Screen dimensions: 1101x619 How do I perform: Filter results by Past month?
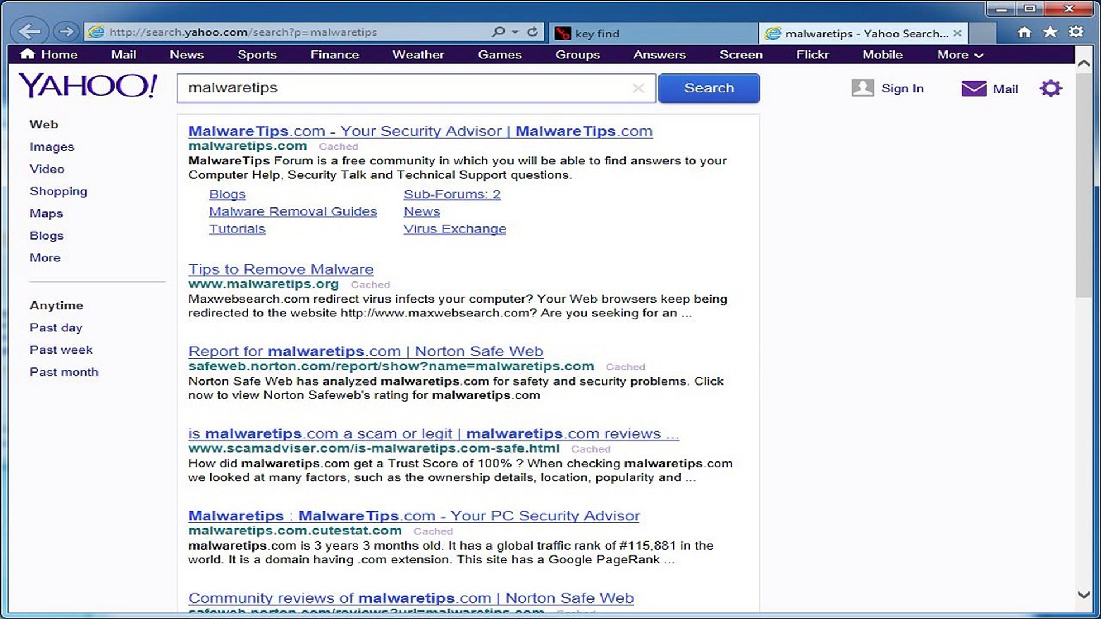pos(64,372)
